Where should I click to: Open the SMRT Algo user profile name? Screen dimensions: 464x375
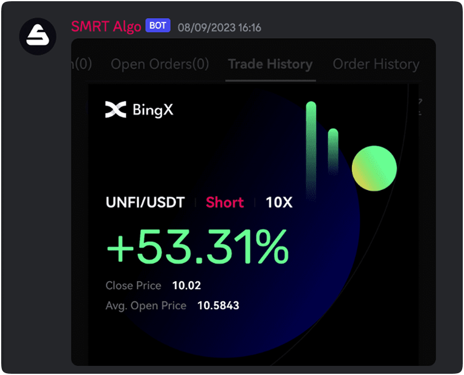pyautogui.click(x=106, y=27)
